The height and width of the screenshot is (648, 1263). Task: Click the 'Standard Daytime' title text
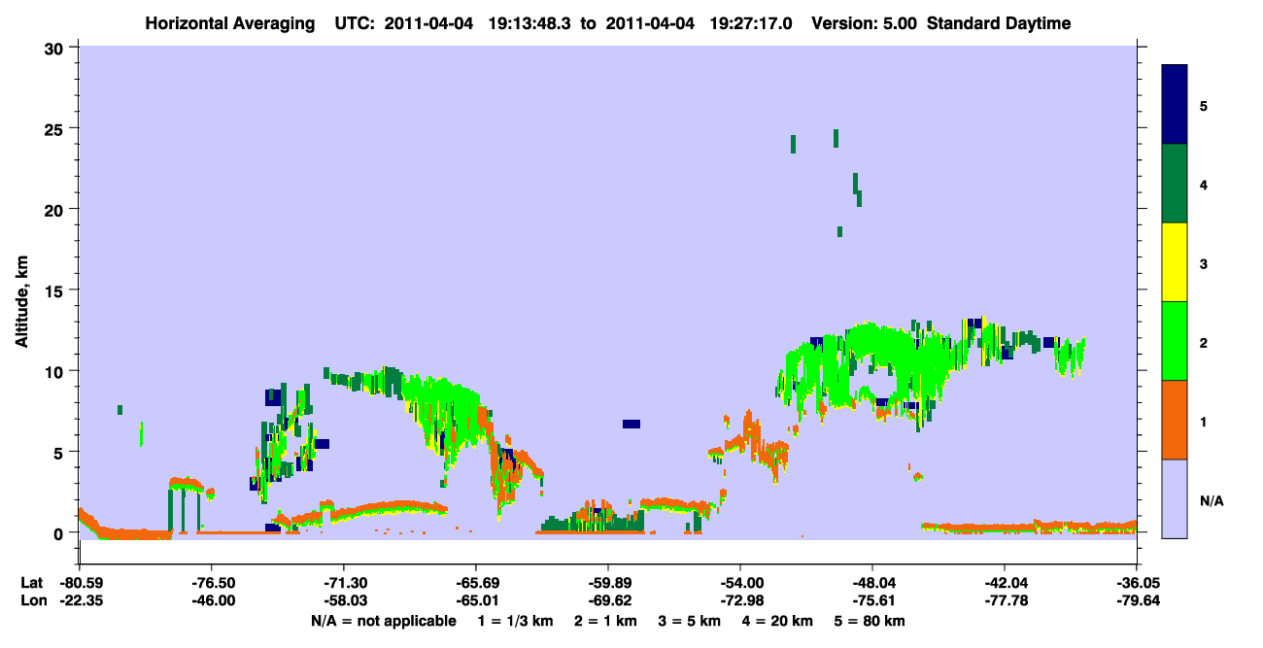(999, 23)
